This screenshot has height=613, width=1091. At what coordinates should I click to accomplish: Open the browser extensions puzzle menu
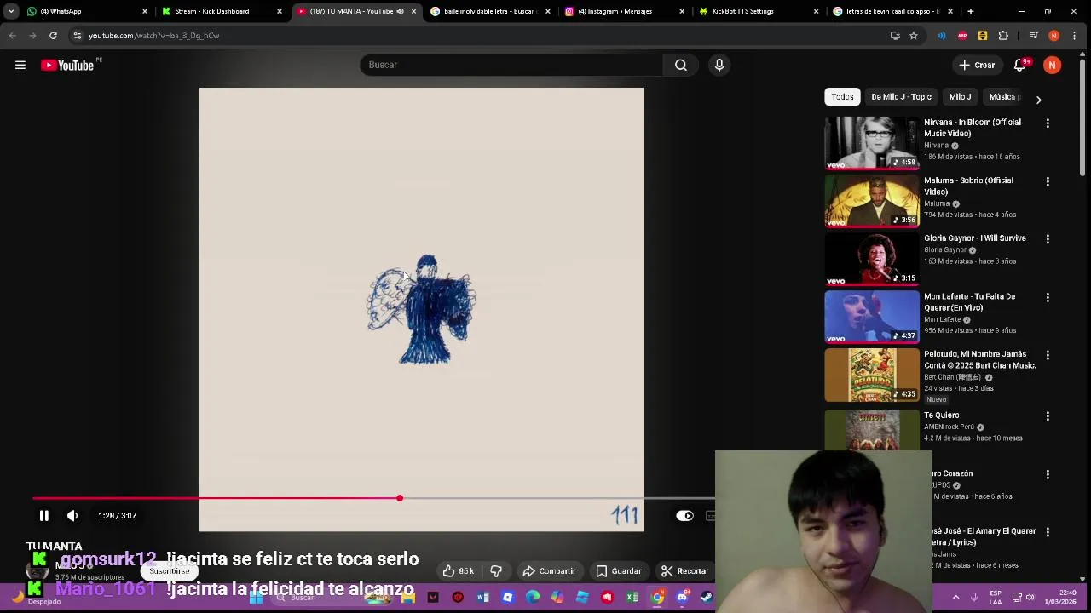click(1003, 36)
